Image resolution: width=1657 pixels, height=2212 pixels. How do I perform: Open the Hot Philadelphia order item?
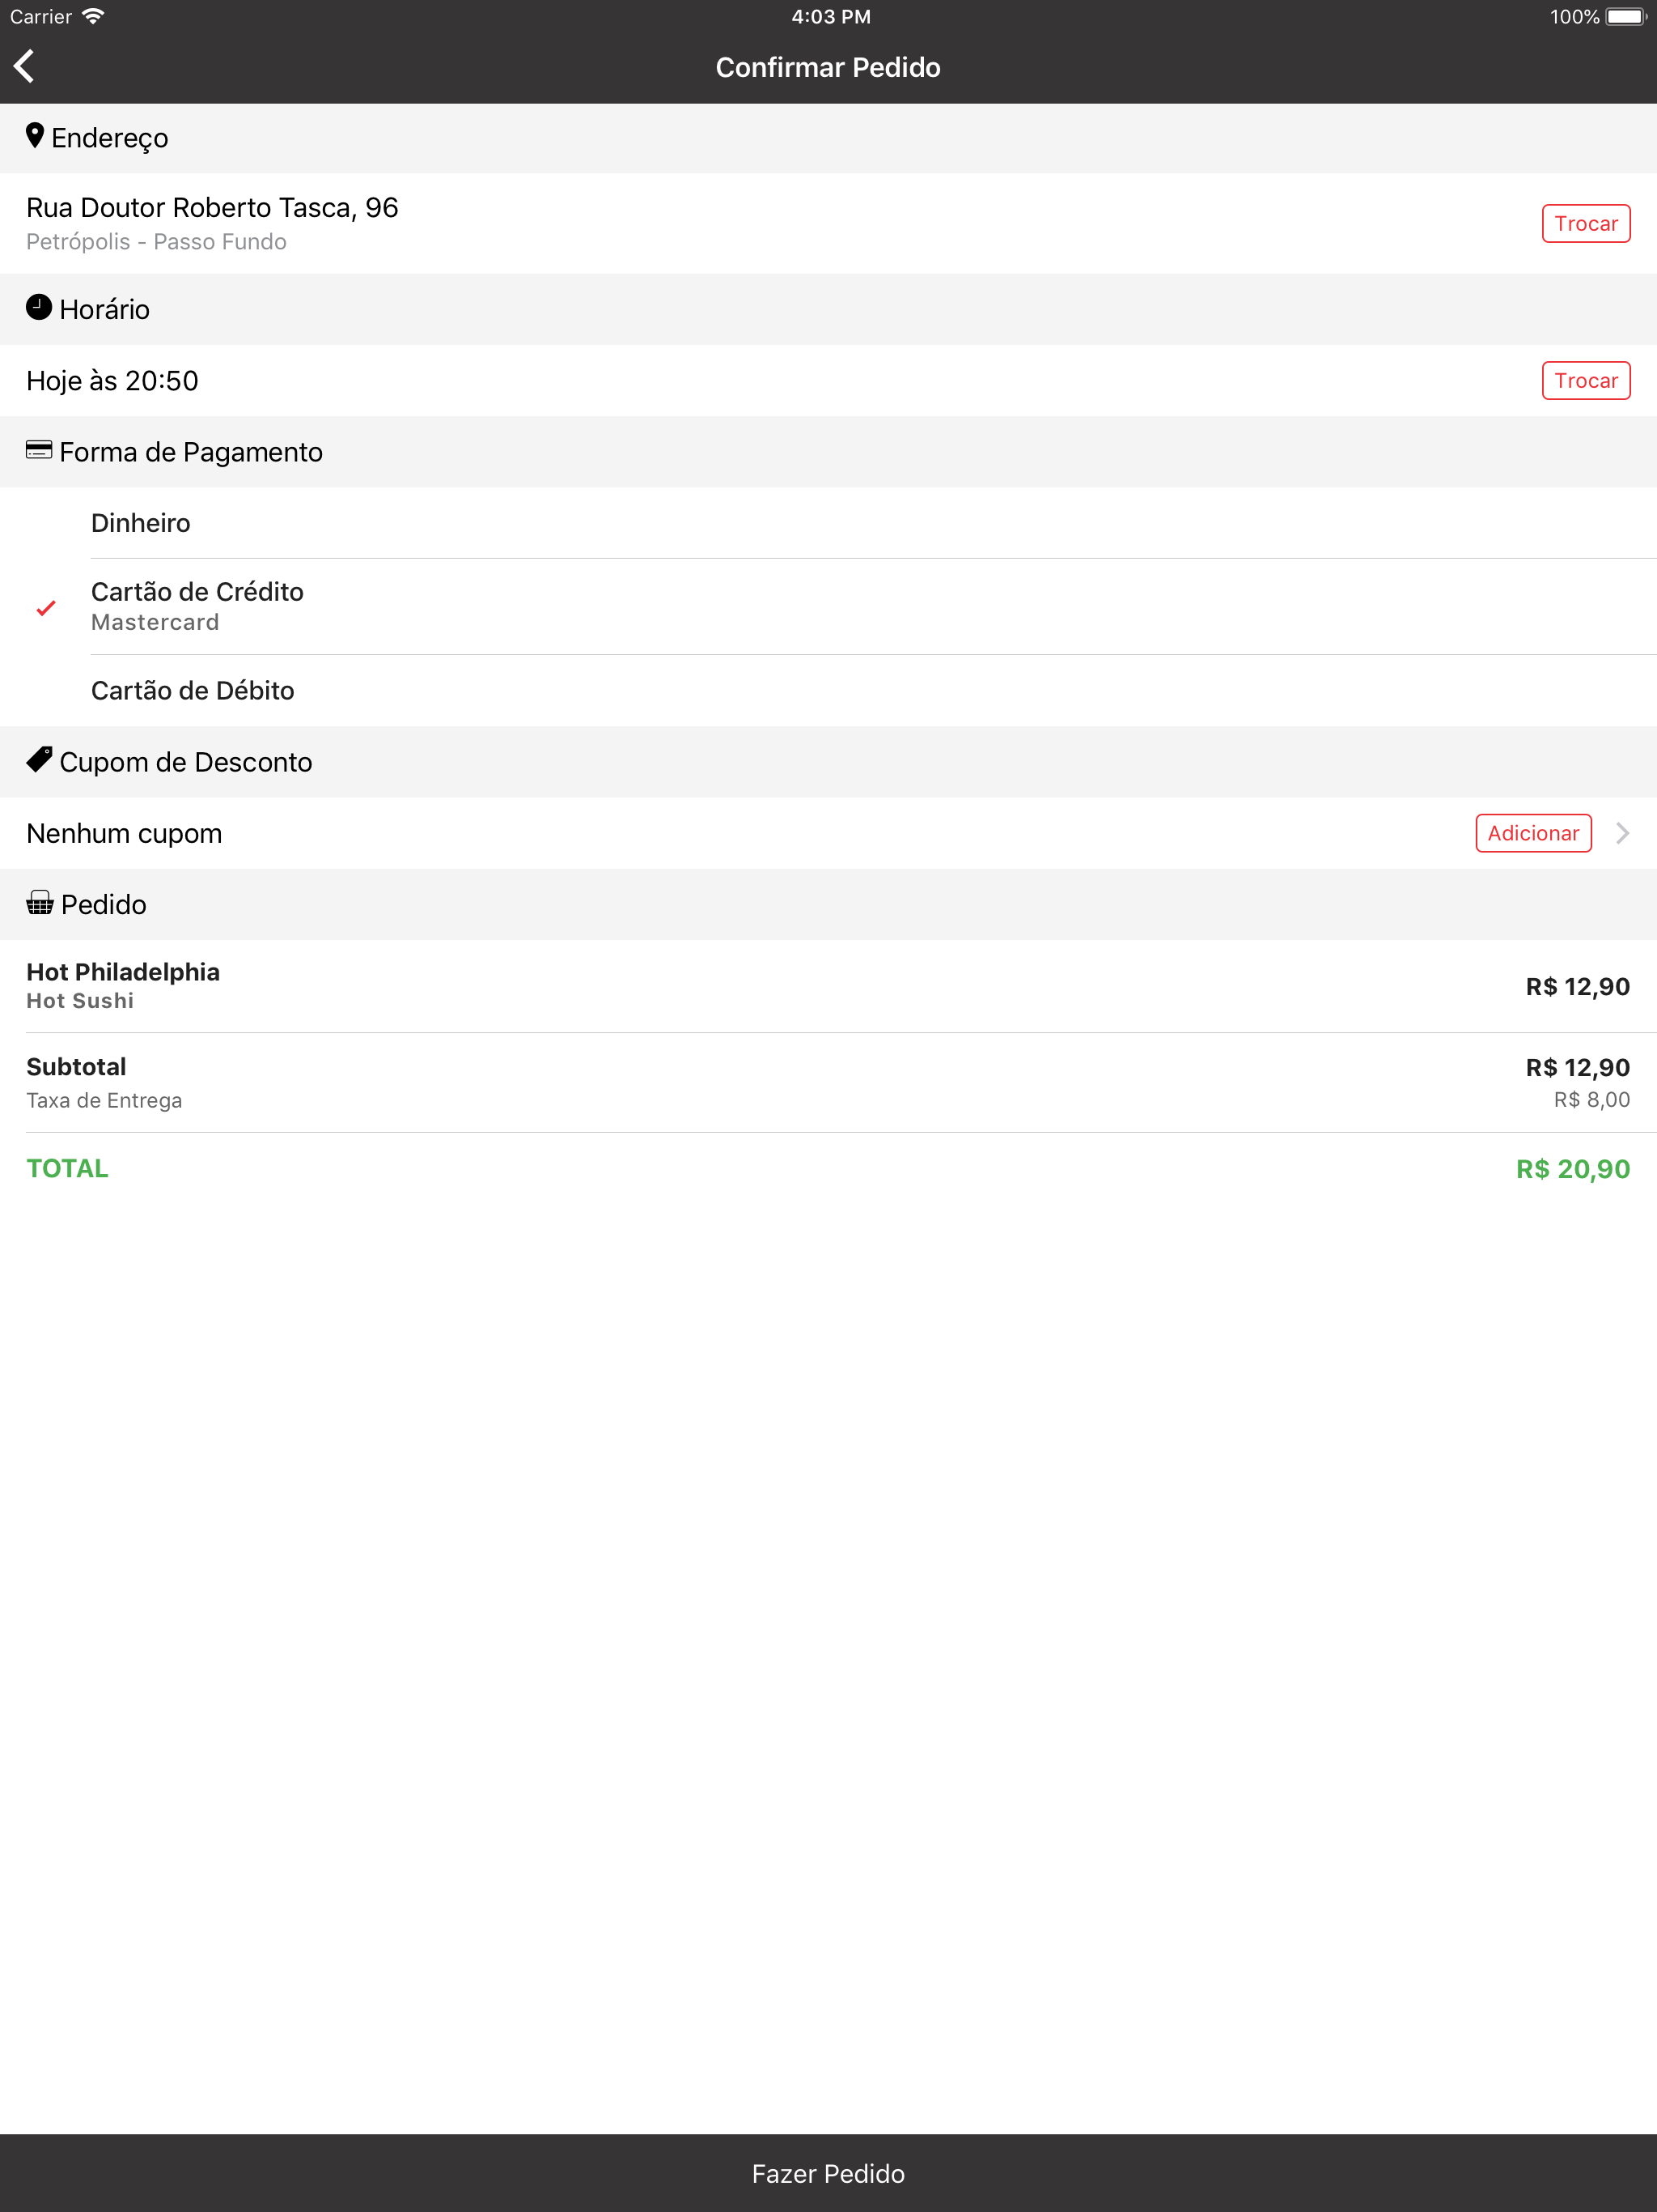click(x=828, y=986)
